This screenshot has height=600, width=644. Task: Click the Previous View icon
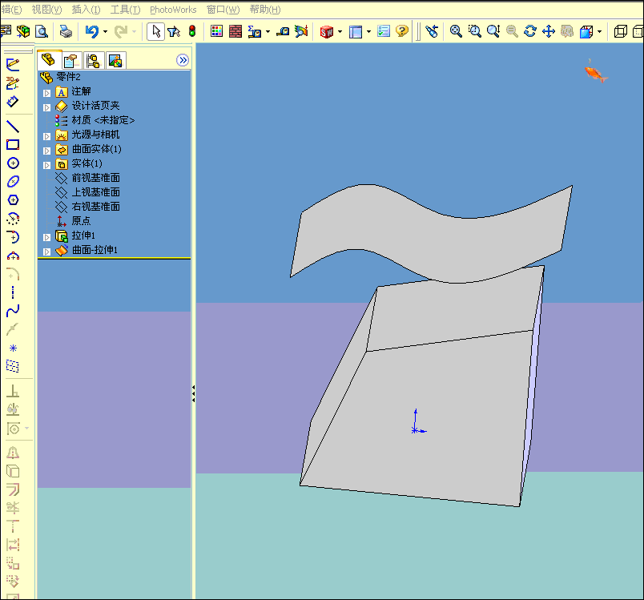(432, 31)
